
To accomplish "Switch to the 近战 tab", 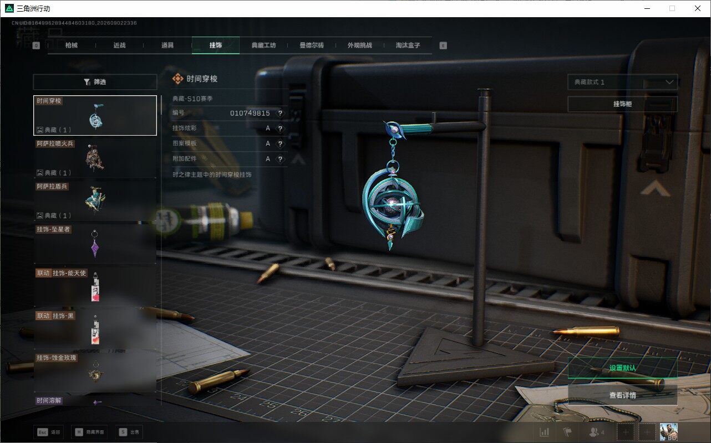I will tap(119, 45).
